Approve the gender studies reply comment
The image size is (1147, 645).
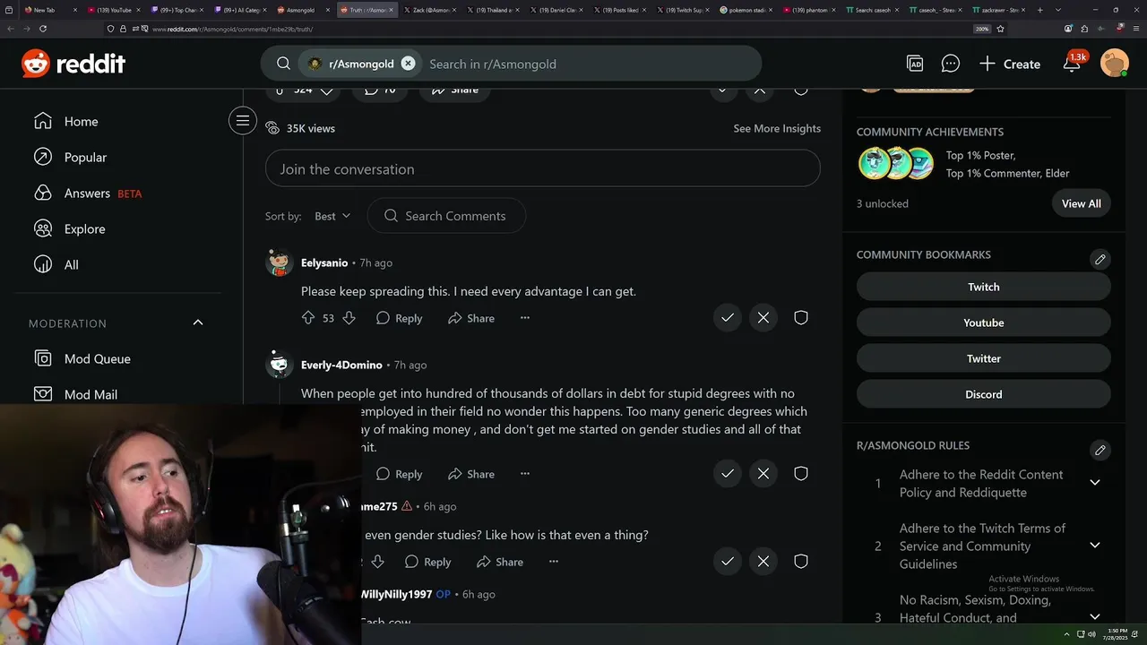728,562
